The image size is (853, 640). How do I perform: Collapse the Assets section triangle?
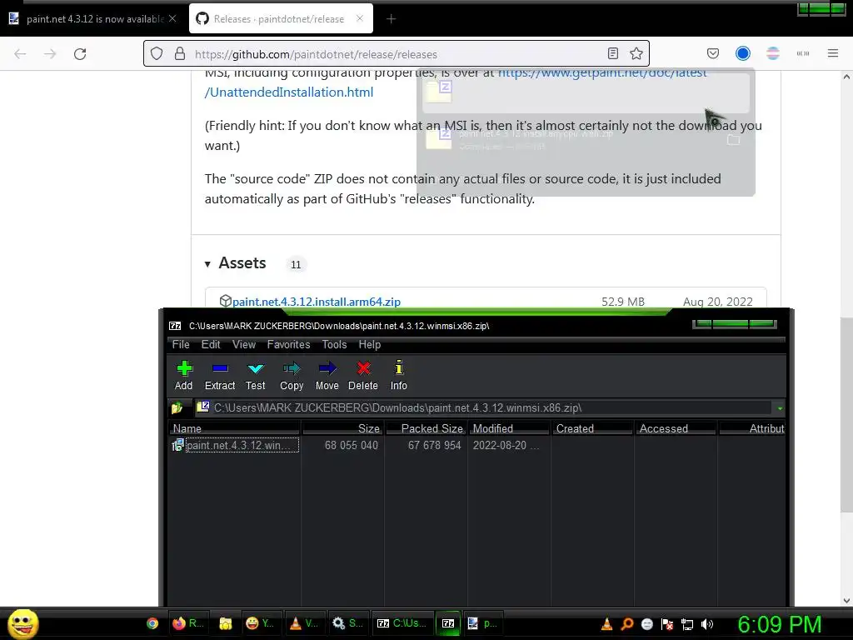coord(207,264)
